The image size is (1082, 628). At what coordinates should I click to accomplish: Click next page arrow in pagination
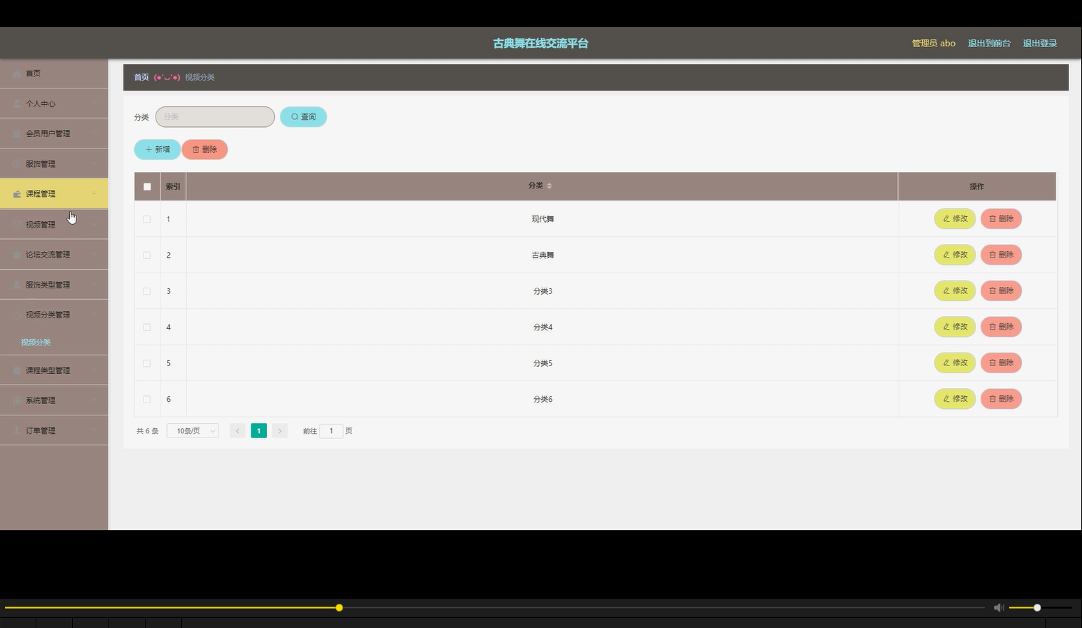click(x=280, y=431)
